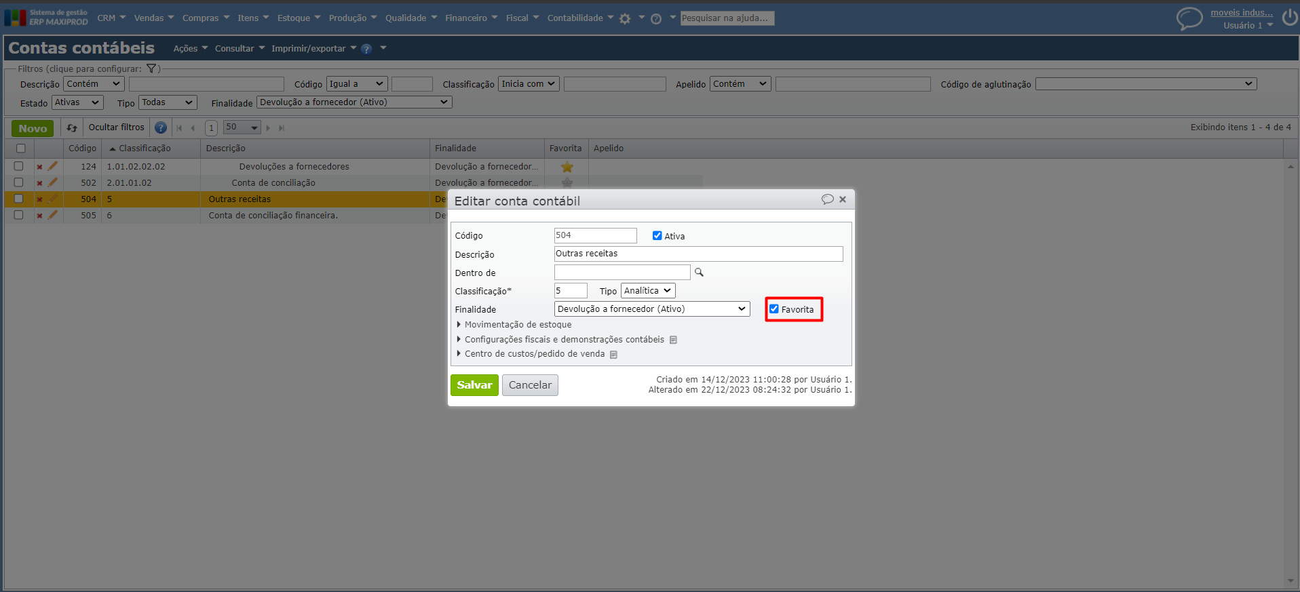Toggle the select-all checkbox in the grid header
The height and width of the screenshot is (592, 1300).
click(x=20, y=149)
